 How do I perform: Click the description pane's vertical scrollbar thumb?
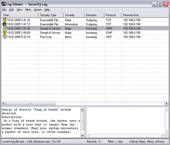83,121
